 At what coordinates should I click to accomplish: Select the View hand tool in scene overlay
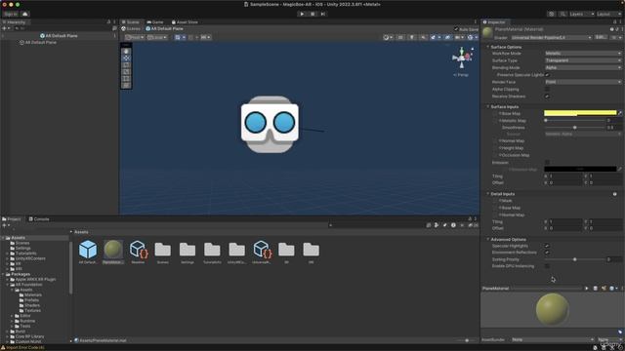point(126,52)
